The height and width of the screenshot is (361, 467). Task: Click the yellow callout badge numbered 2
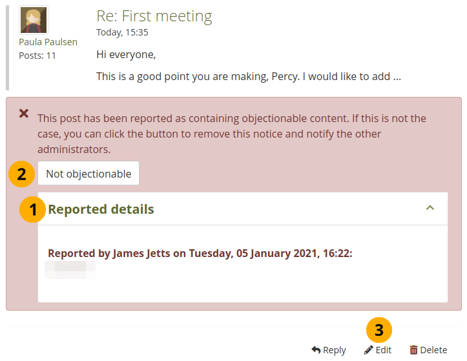pyautogui.click(x=21, y=174)
